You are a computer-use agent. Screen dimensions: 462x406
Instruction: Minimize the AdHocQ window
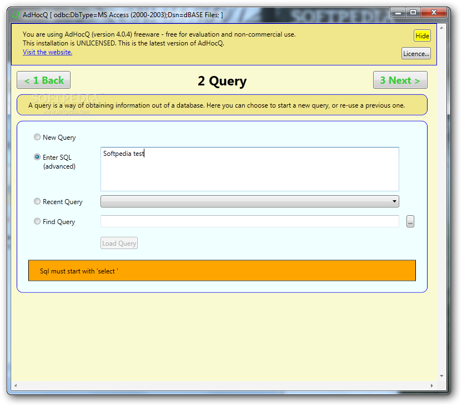click(x=398, y=13)
